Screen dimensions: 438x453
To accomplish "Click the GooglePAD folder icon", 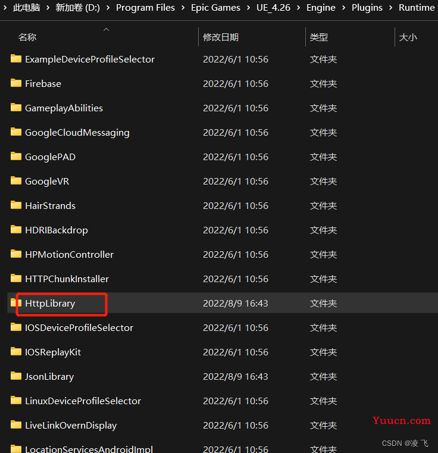I will point(16,157).
